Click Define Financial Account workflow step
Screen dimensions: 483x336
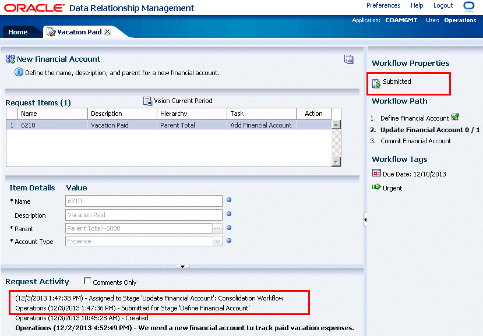tap(414, 118)
